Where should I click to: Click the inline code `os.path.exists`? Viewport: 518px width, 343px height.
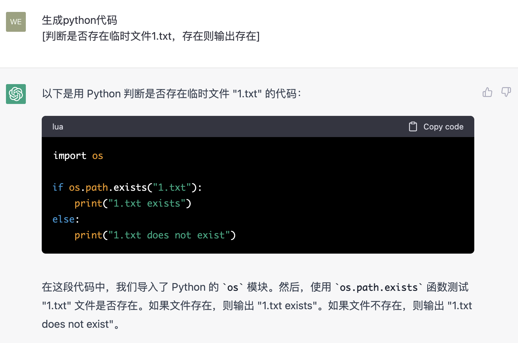[x=379, y=287]
